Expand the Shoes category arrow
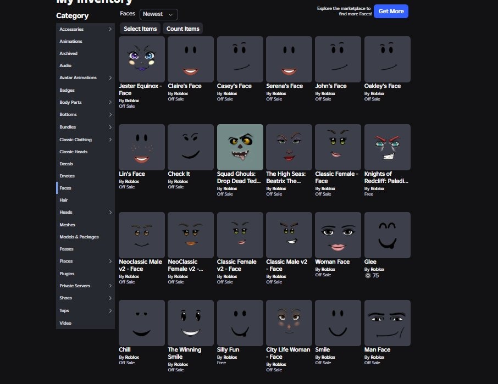 point(110,298)
